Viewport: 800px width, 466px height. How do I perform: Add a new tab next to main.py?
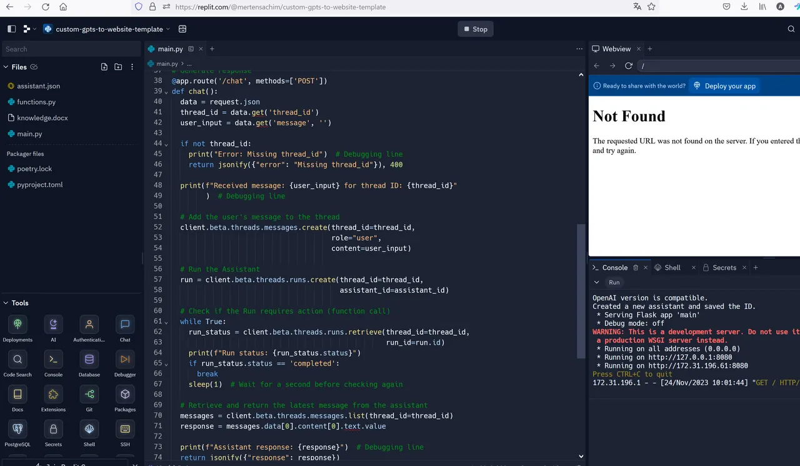tap(212, 49)
